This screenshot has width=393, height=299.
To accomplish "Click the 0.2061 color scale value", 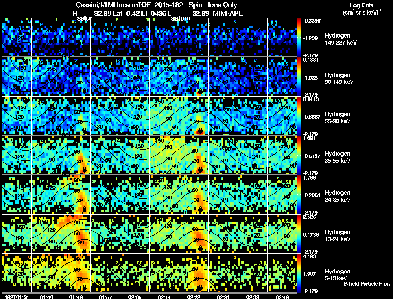I will [312, 195].
